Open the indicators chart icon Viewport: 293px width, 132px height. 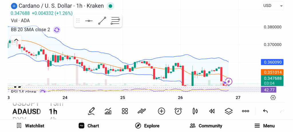[108, 111]
